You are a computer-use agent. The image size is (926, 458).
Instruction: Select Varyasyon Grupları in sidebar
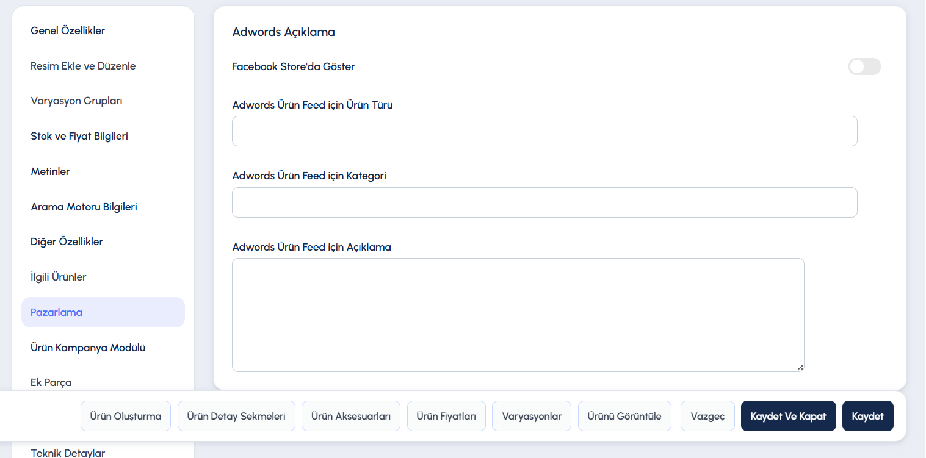click(76, 101)
